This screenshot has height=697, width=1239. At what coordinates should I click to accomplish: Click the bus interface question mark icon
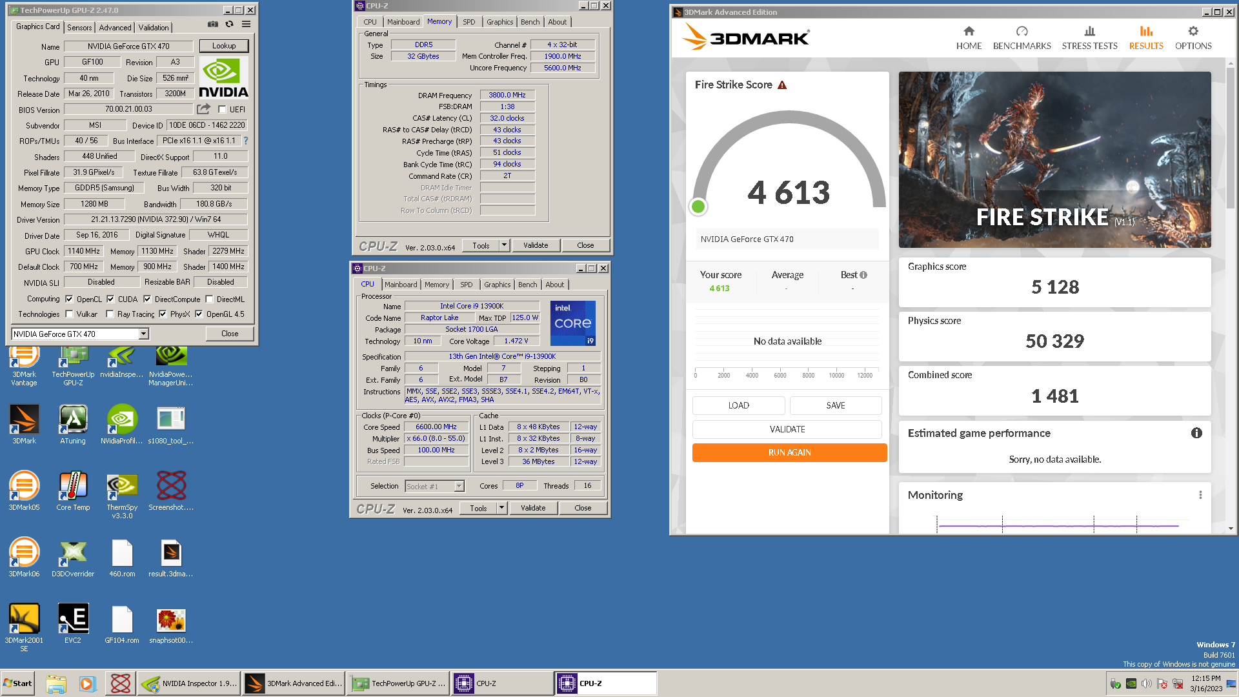(245, 141)
